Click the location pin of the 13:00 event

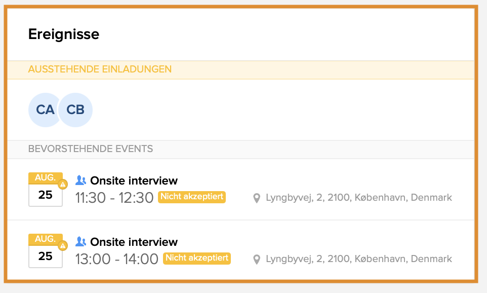pyautogui.click(x=257, y=259)
